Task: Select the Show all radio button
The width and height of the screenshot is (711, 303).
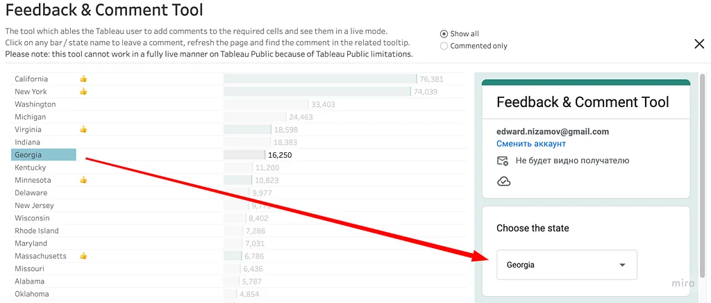Action: (x=444, y=34)
